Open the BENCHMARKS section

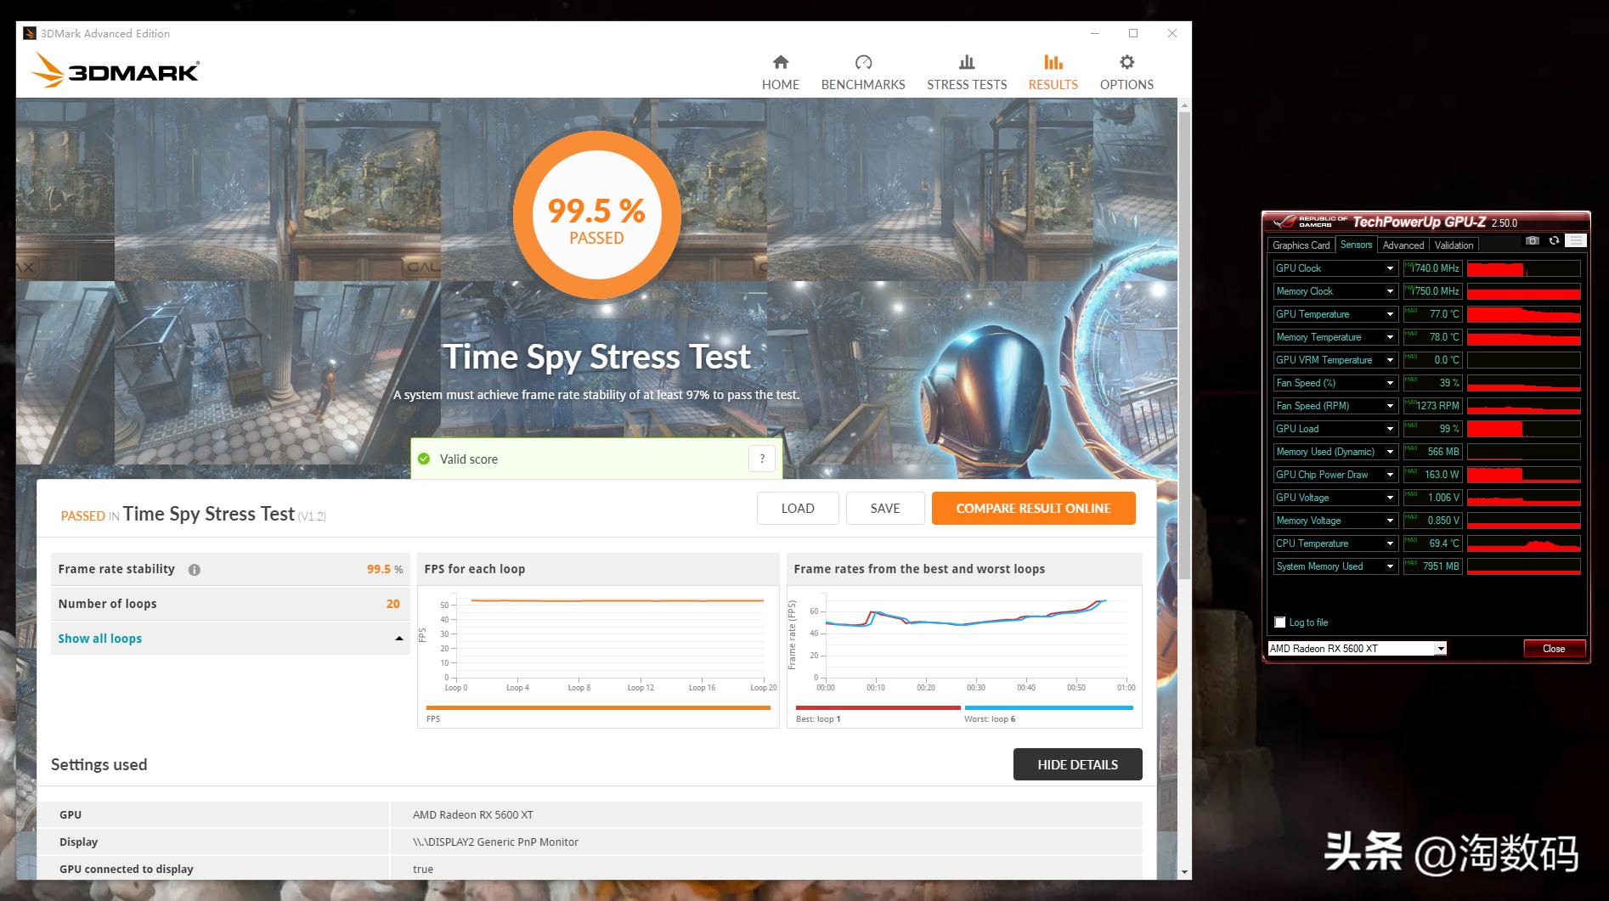(863, 72)
